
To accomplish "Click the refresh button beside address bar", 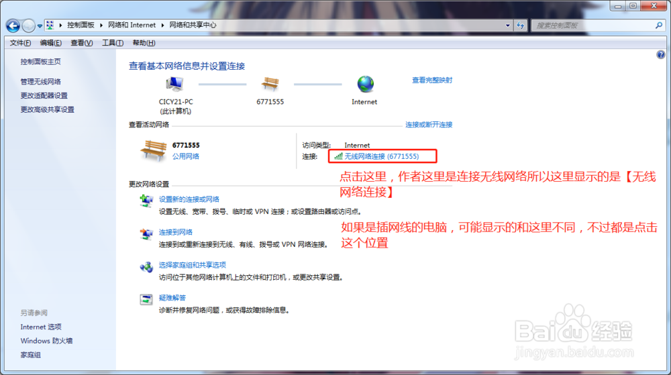I will [x=521, y=25].
